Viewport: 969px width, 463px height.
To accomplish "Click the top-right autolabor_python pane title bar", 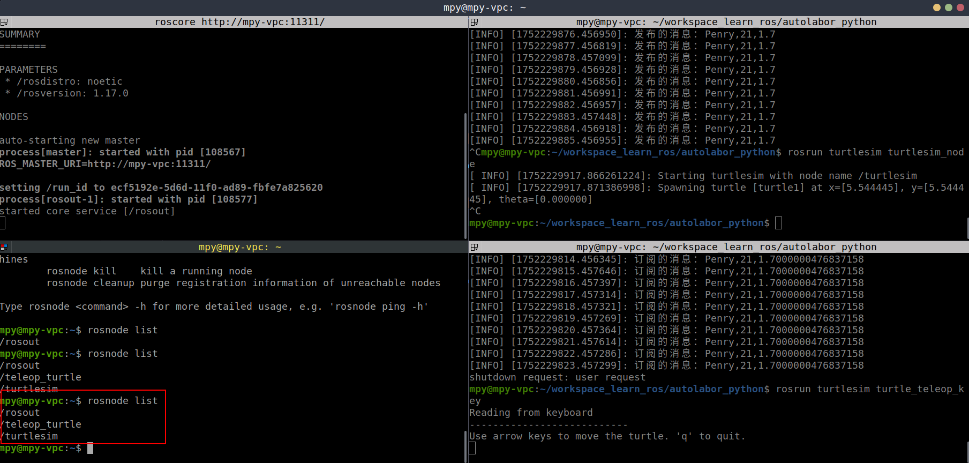I will [x=726, y=22].
